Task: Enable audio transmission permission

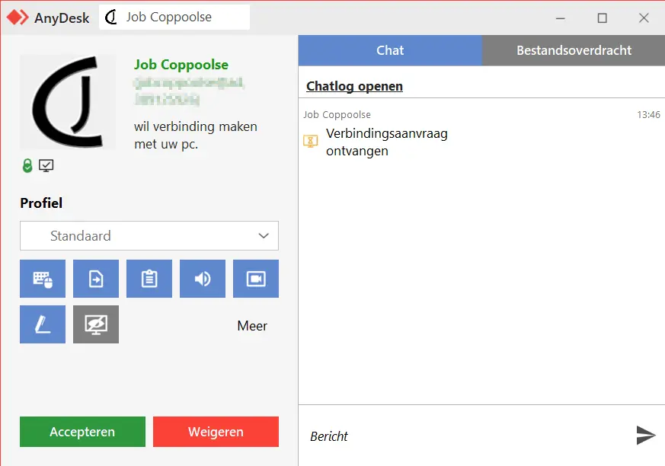Action: pyautogui.click(x=202, y=278)
